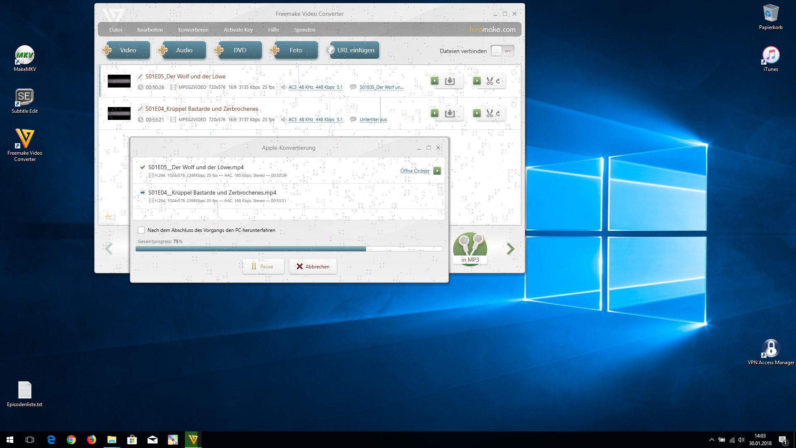The height and width of the screenshot is (448, 796).
Task: Show hidden tray icons chevron
Action: pyautogui.click(x=711, y=440)
